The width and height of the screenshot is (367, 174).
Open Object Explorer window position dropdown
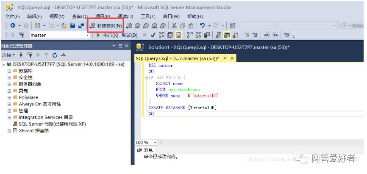pos(114,46)
